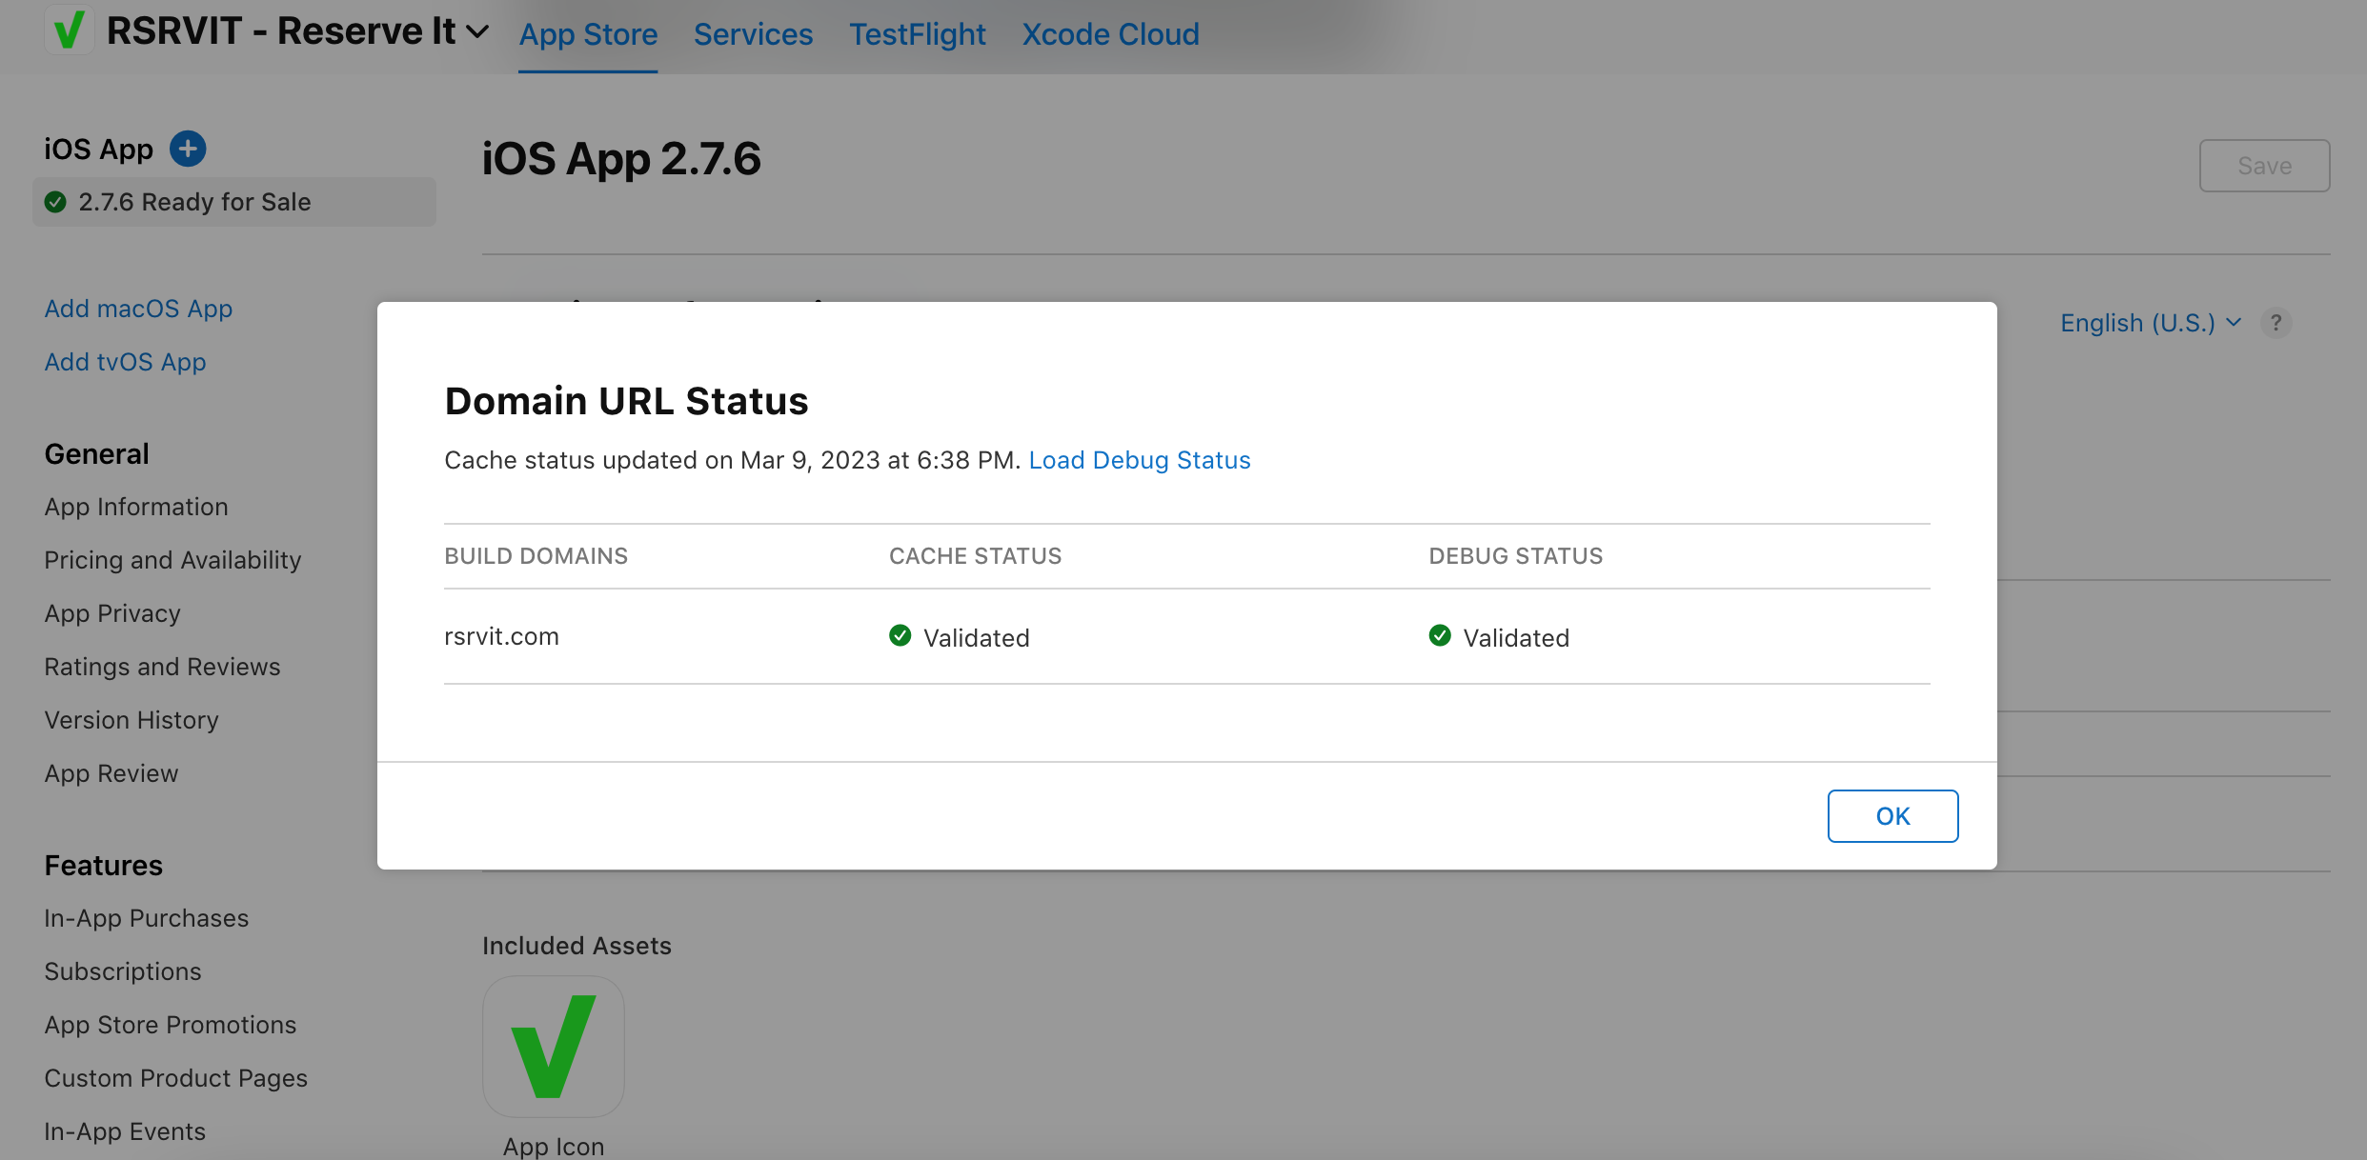This screenshot has height=1160, width=2367.
Task: Open the TestFlight tab
Action: (x=918, y=34)
